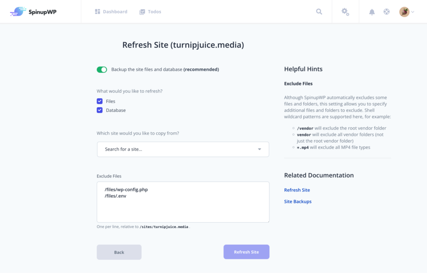Go to Dashboard in the navigation bar
Screen dimensions: 427x273
pyautogui.click(x=114, y=11)
